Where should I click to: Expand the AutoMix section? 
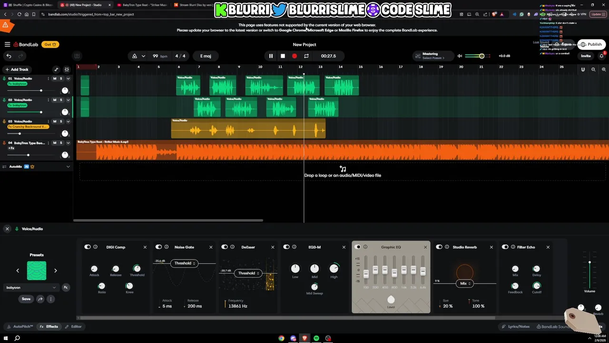coord(68,167)
